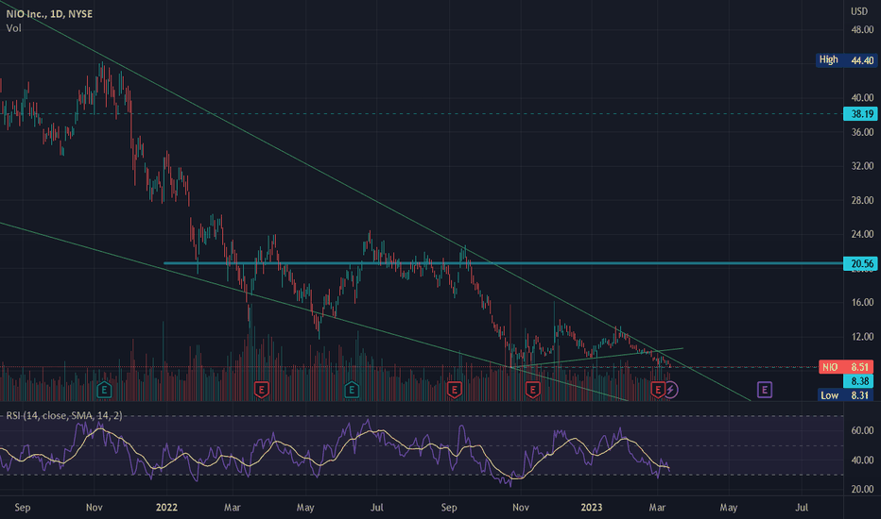Click the 2023 label on the time axis

(x=591, y=508)
